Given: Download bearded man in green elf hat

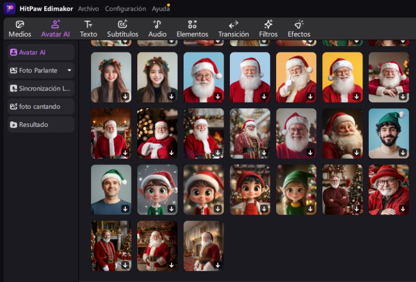Looking at the screenshot, I should click(x=402, y=152).
